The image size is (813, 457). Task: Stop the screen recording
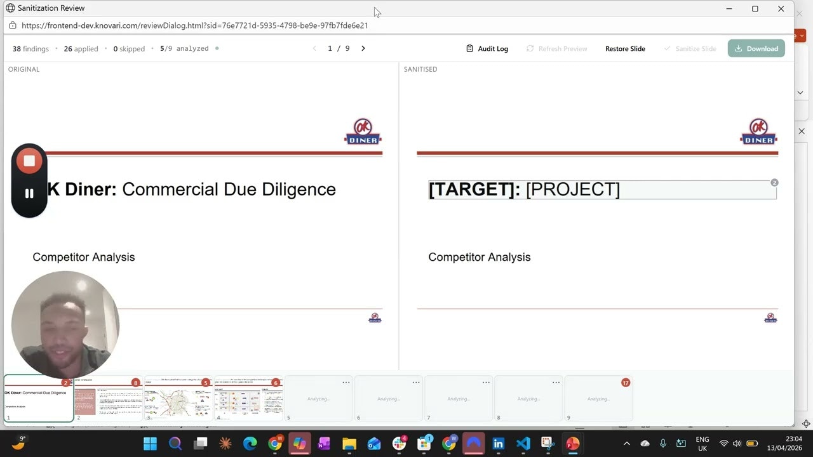(x=29, y=161)
